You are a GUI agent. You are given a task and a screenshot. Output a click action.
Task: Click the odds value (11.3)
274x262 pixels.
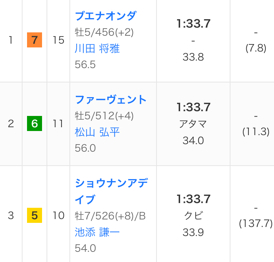click(x=256, y=132)
